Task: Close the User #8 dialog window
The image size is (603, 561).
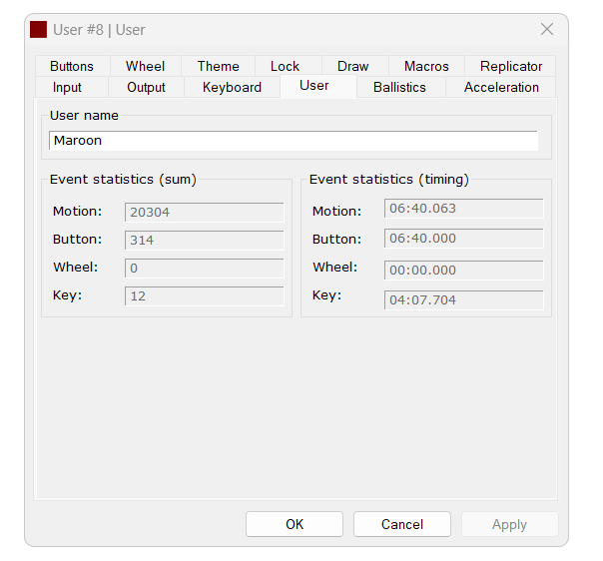Action: point(546,30)
